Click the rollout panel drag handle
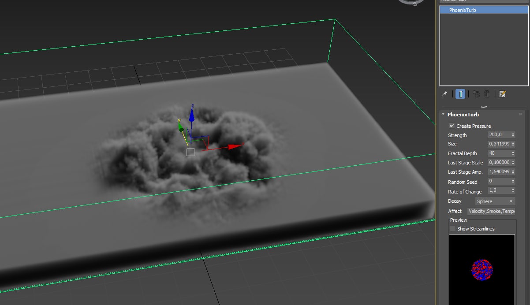Viewport: 530px width, 305px height. tap(484, 107)
